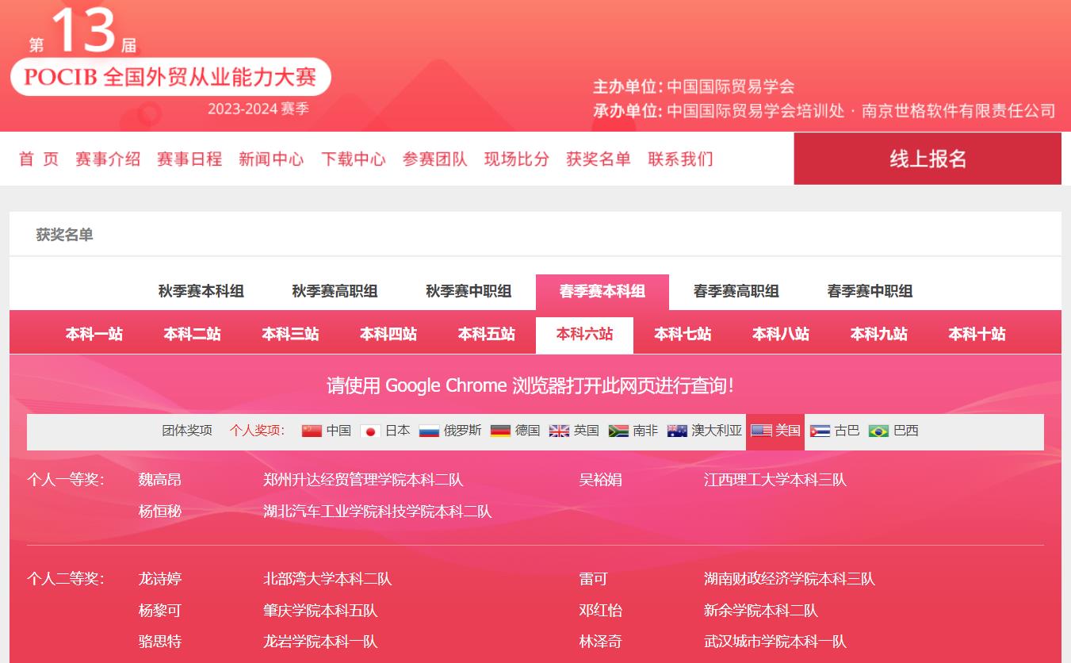Switch to 秋季赛本科组 tab
The width and height of the screenshot is (1071, 663).
tap(201, 292)
